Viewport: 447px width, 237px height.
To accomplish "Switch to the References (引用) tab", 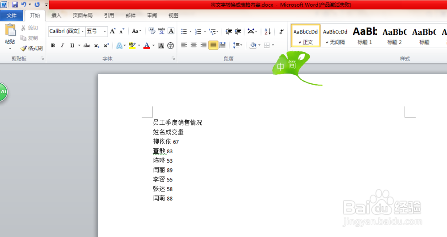I will click(x=109, y=15).
